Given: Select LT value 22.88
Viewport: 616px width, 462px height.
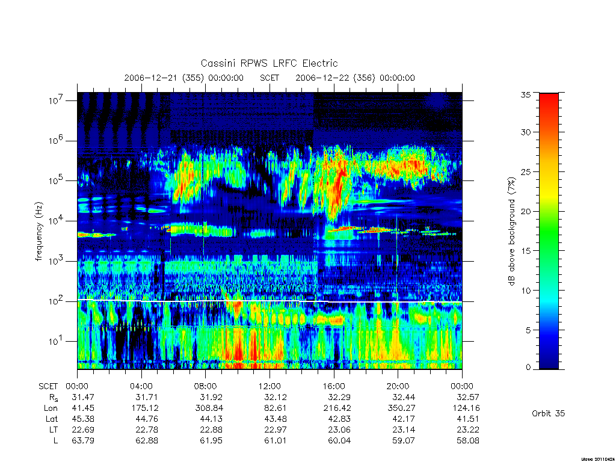Looking at the screenshot, I should tap(211, 430).
